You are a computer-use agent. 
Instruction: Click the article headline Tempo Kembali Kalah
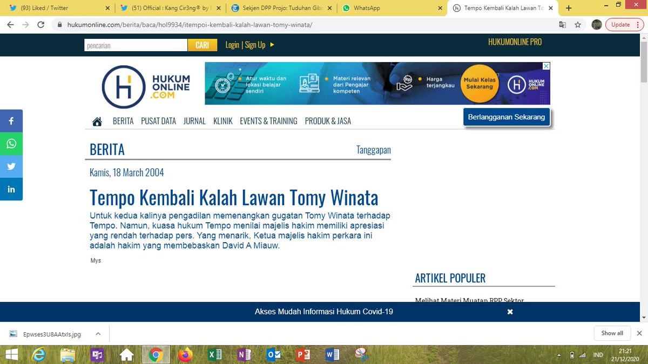point(234,198)
